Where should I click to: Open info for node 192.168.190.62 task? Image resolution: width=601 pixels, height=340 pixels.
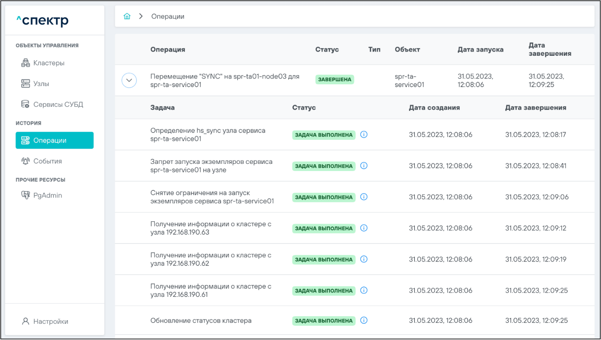pos(364,259)
